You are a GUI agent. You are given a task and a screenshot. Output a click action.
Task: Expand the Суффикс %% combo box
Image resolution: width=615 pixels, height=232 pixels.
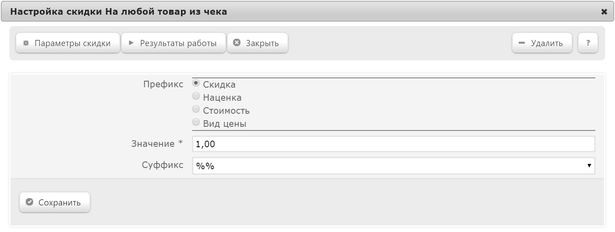[393, 166]
